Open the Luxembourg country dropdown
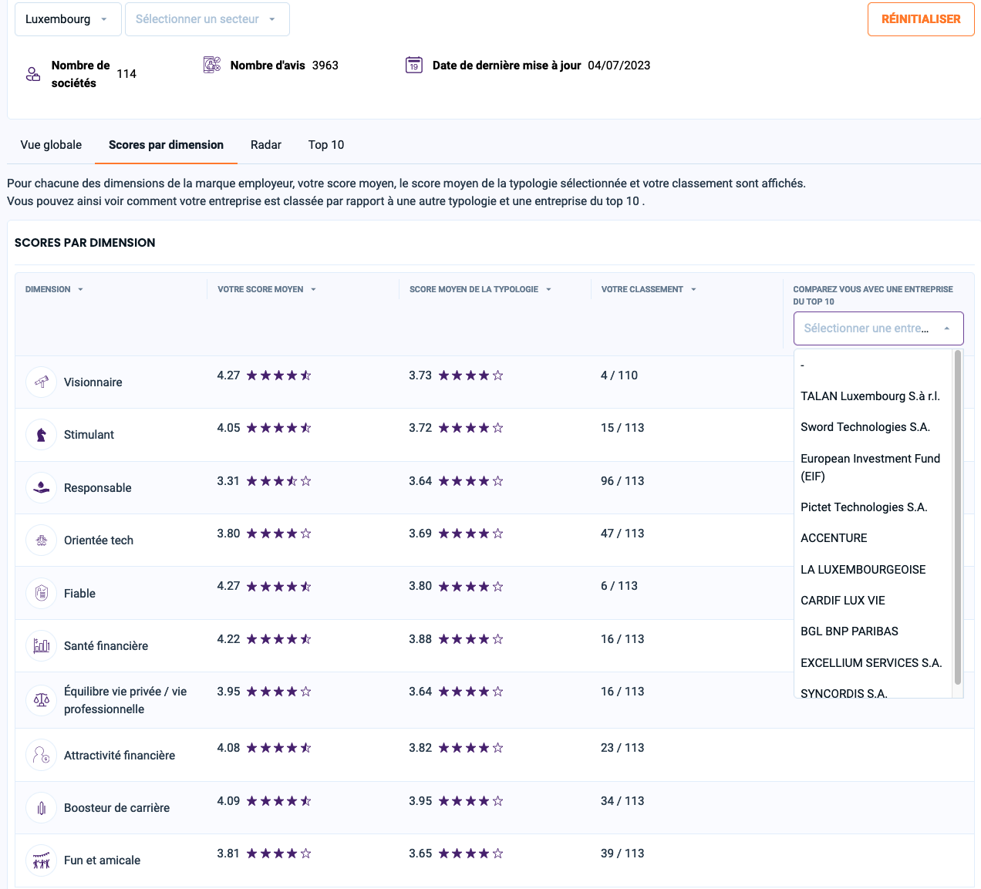The image size is (981, 889). pyautogui.click(x=68, y=19)
